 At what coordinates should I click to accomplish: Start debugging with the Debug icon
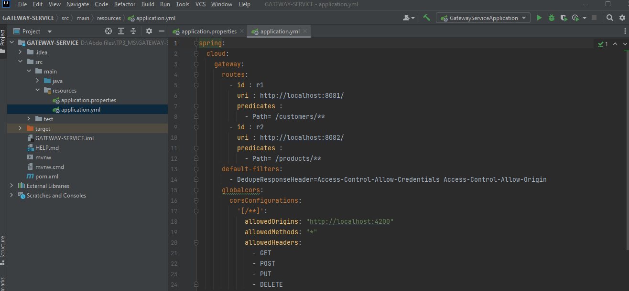tap(551, 17)
